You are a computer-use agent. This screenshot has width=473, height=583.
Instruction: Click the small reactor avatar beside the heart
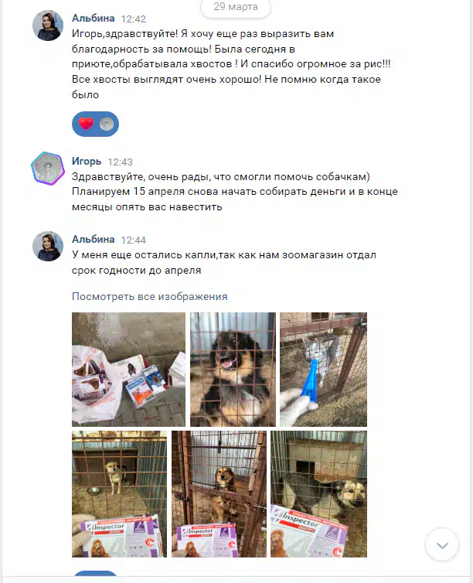tap(106, 124)
